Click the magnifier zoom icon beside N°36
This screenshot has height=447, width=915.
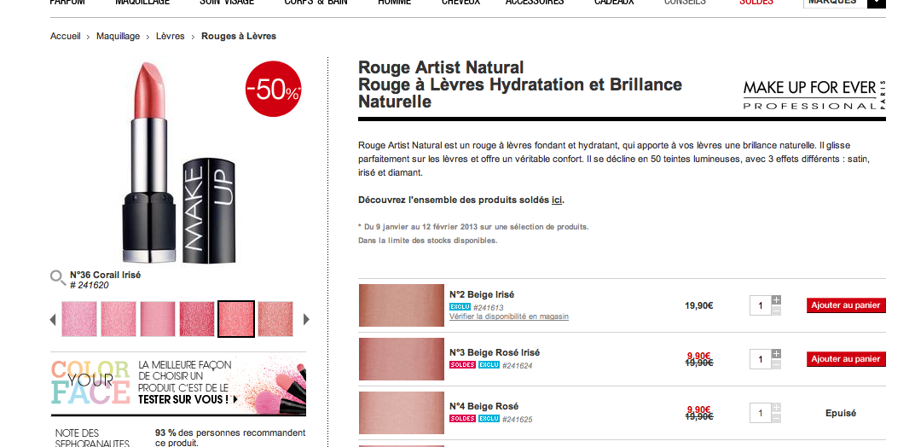point(58,278)
